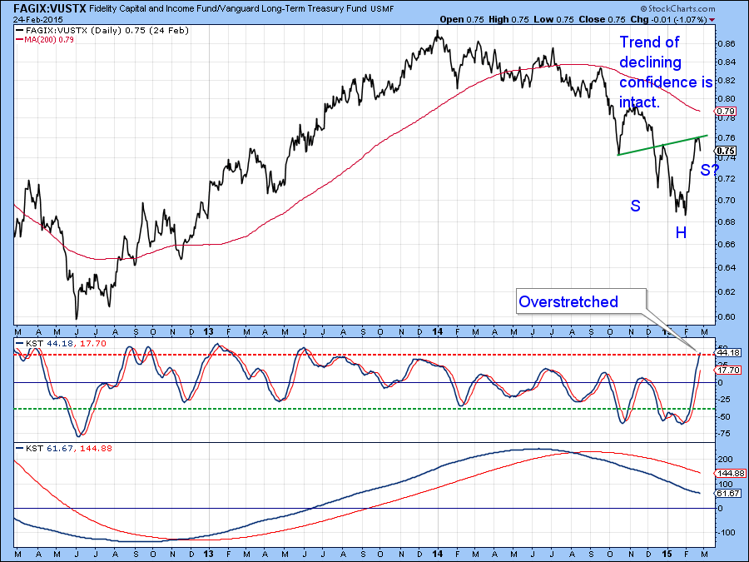Click the red down-triangle beside the Chg value
The width and height of the screenshot is (749, 562).
point(712,20)
